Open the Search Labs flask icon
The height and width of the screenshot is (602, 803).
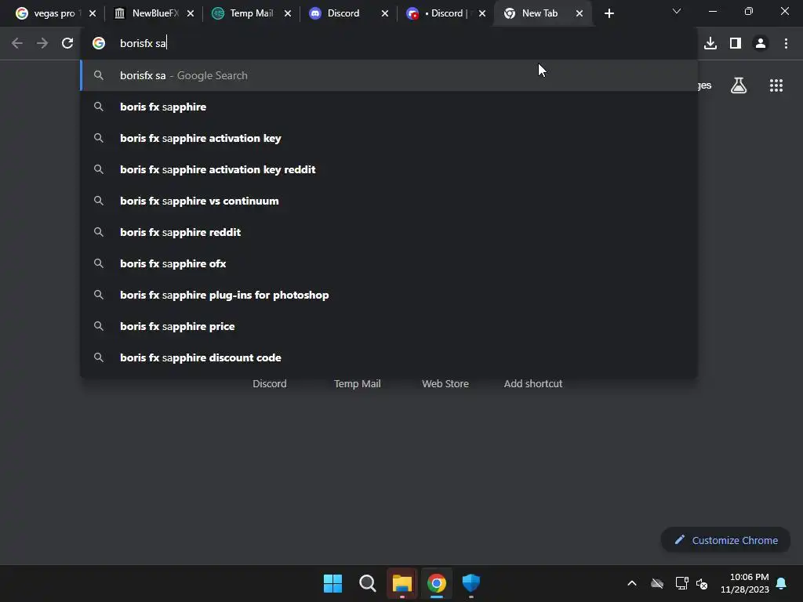[x=739, y=85]
